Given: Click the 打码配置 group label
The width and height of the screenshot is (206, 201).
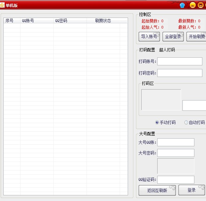Looking at the screenshot, I should 147,50.
